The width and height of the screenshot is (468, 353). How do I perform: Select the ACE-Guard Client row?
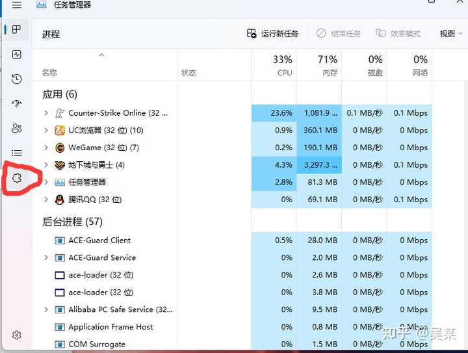[x=232, y=241]
